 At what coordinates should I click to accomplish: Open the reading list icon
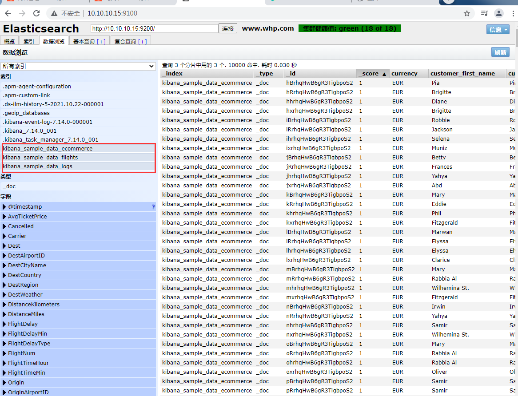pyautogui.click(x=484, y=13)
